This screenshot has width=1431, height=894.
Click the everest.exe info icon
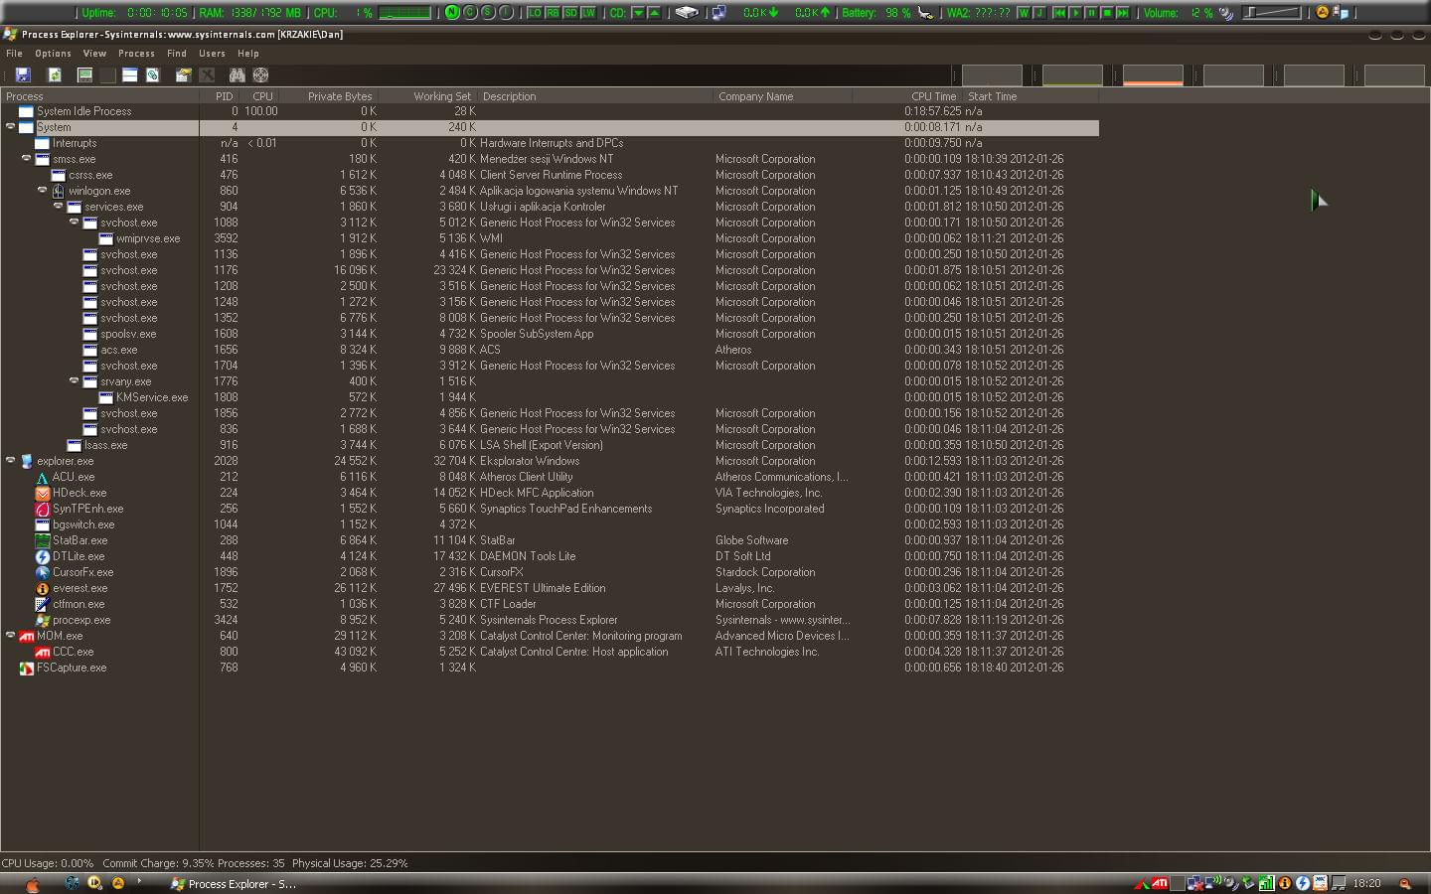click(43, 588)
